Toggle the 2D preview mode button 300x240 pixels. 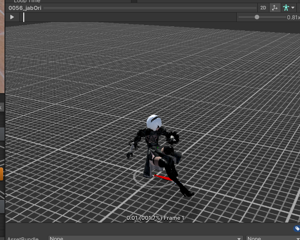(263, 8)
